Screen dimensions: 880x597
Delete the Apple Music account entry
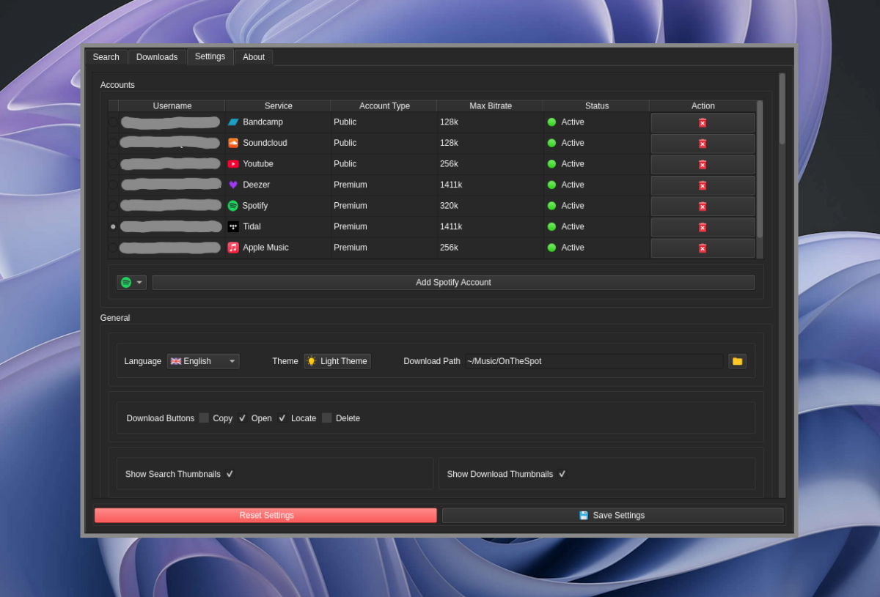coord(703,248)
